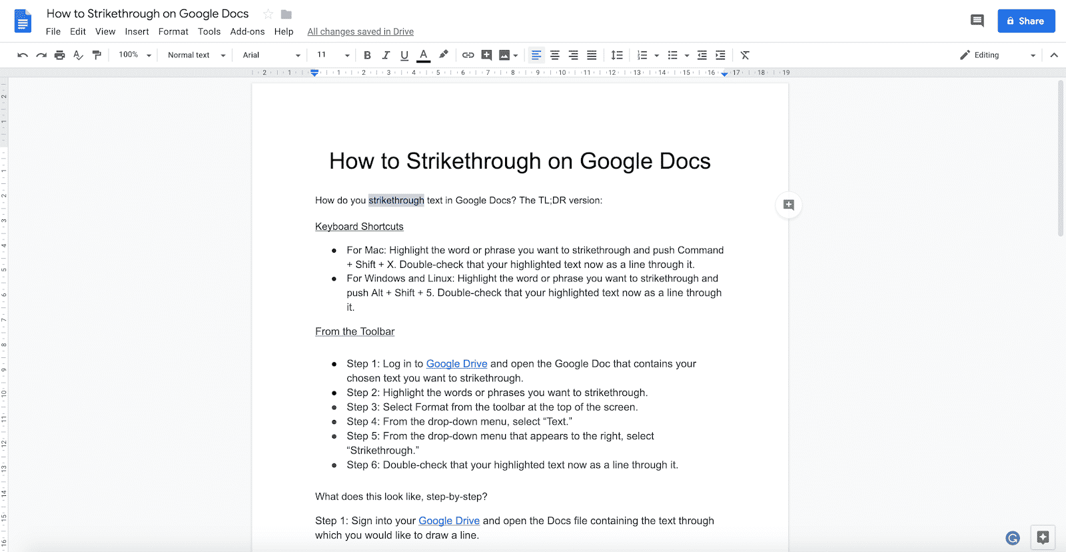Image resolution: width=1066 pixels, height=552 pixels.
Task: Click Decrease indent icon
Action: (x=702, y=55)
